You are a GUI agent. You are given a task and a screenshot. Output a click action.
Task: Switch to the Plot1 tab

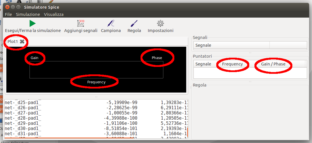(13, 42)
